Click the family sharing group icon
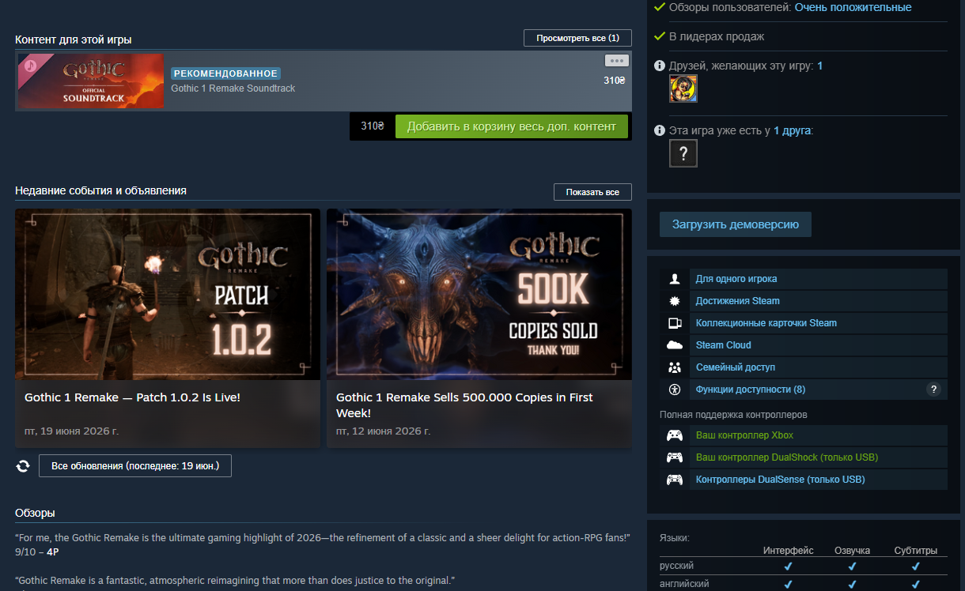965x591 pixels. click(675, 367)
